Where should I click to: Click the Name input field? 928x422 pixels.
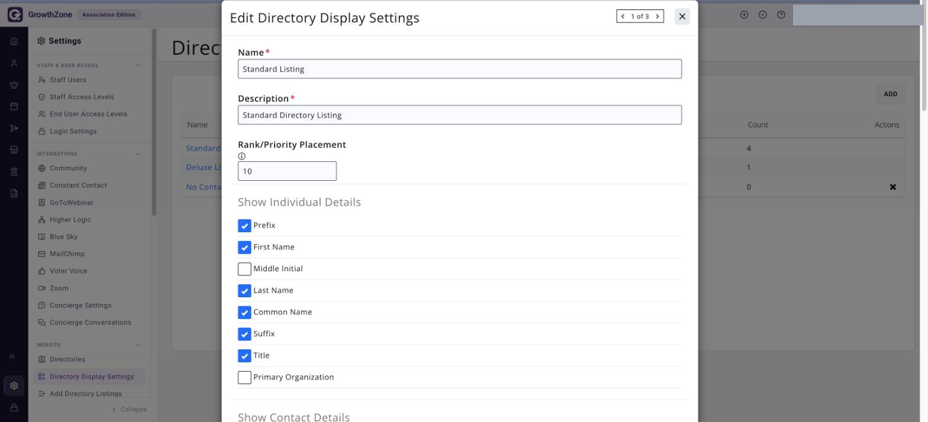coord(460,69)
